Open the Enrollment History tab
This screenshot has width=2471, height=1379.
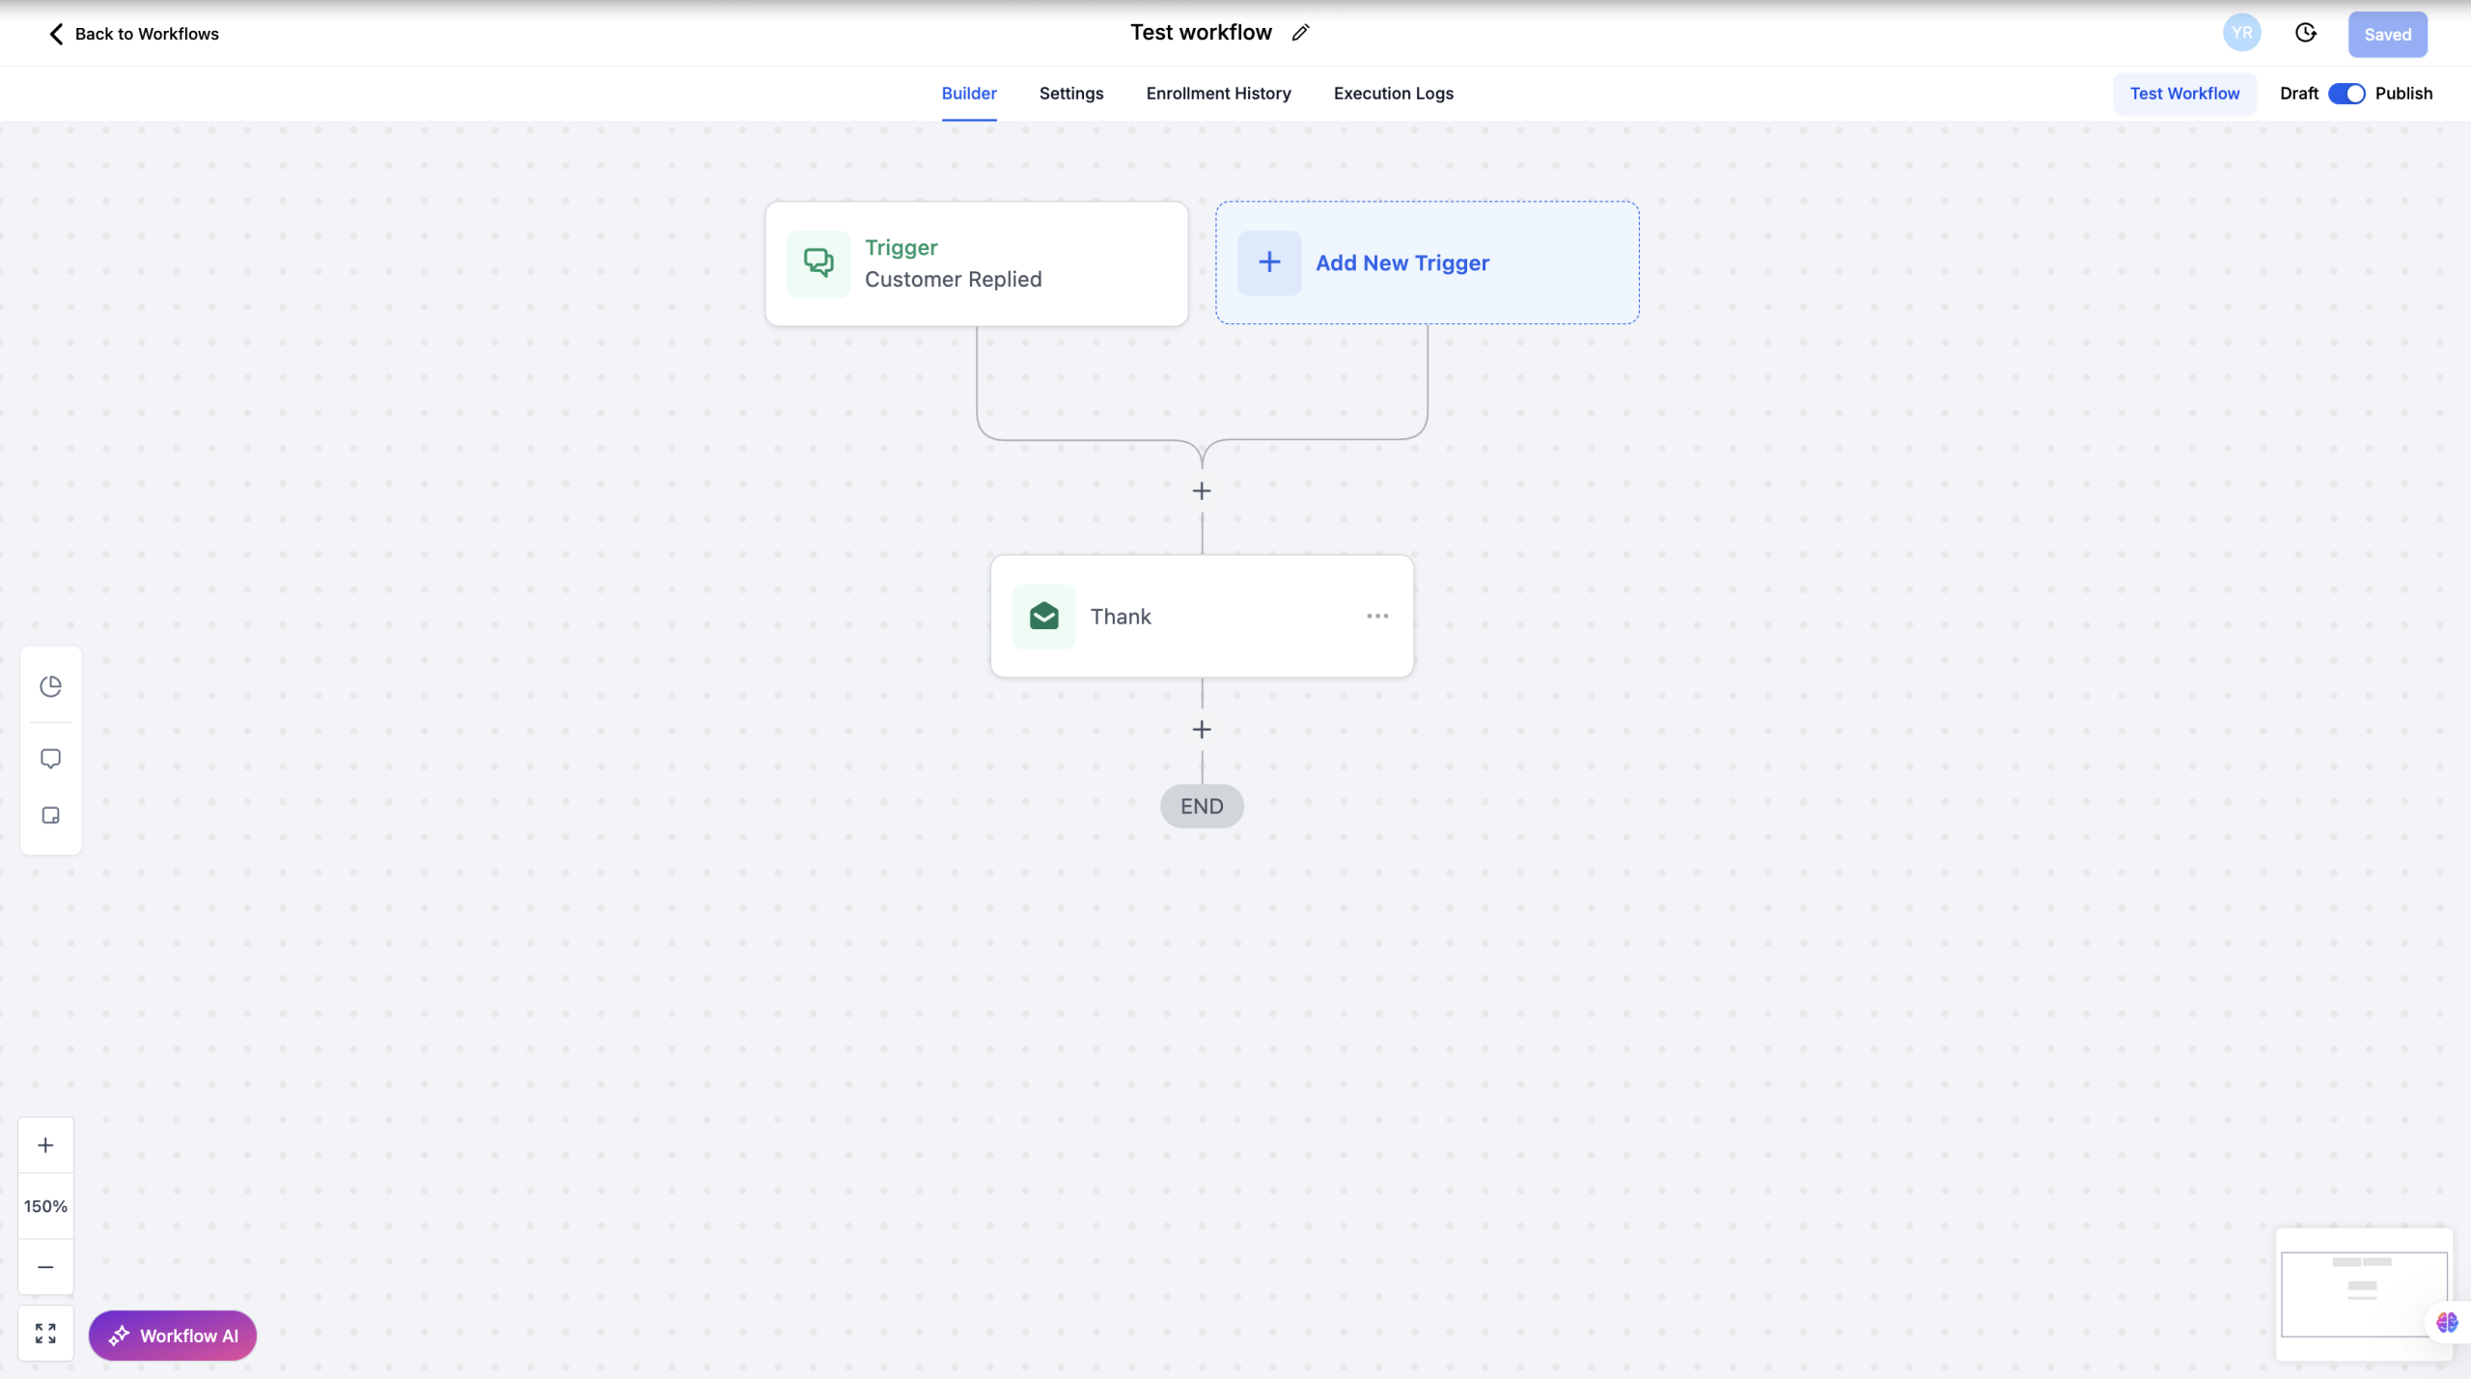pos(1218,94)
